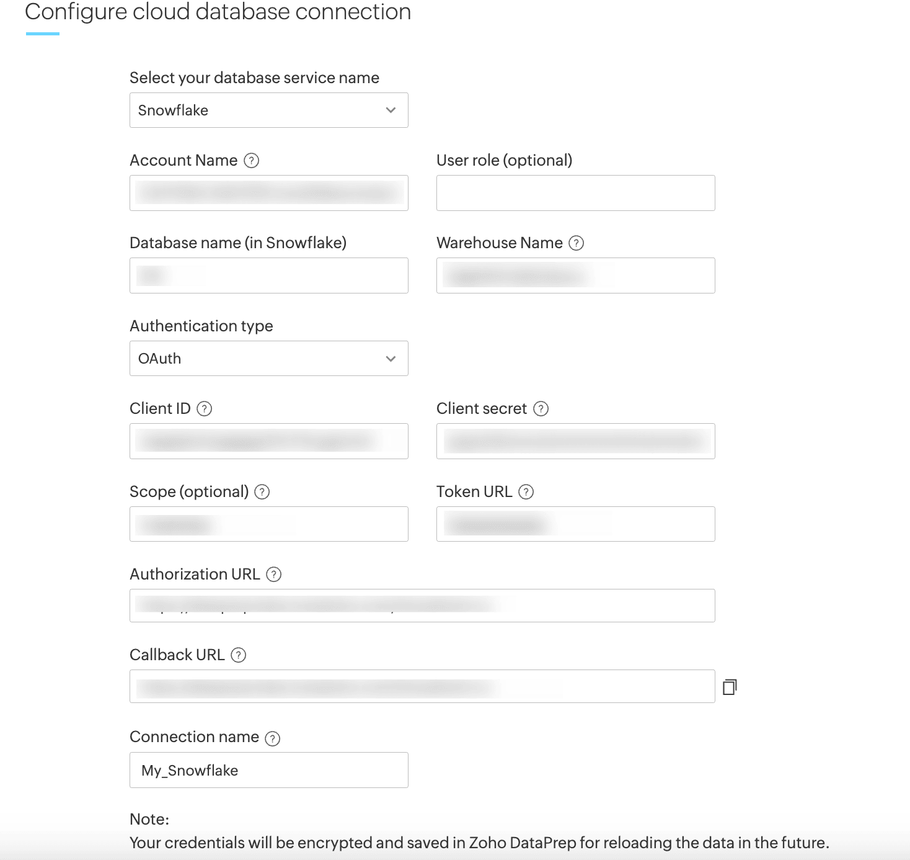Screen dimensions: 910x860
Task: Select the Warehouse Name text box
Action: tap(575, 275)
